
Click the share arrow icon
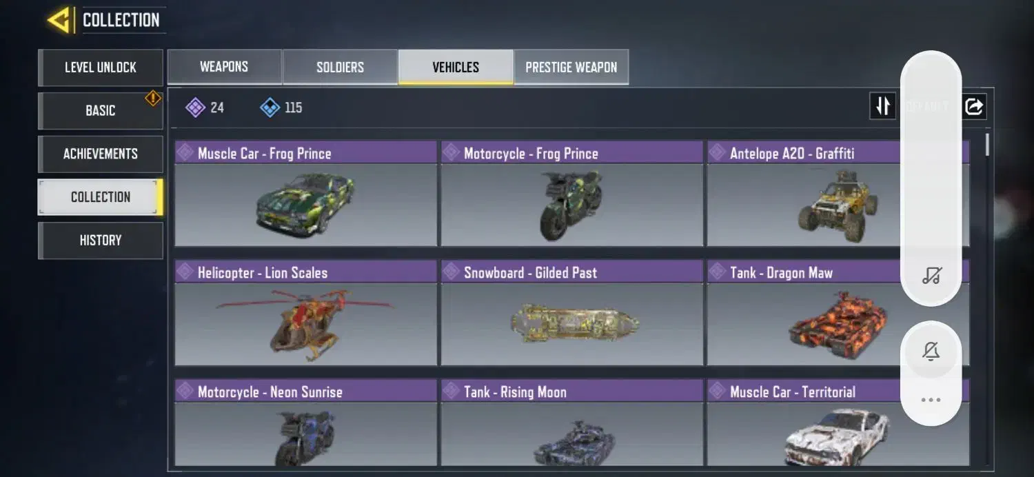(974, 106)
